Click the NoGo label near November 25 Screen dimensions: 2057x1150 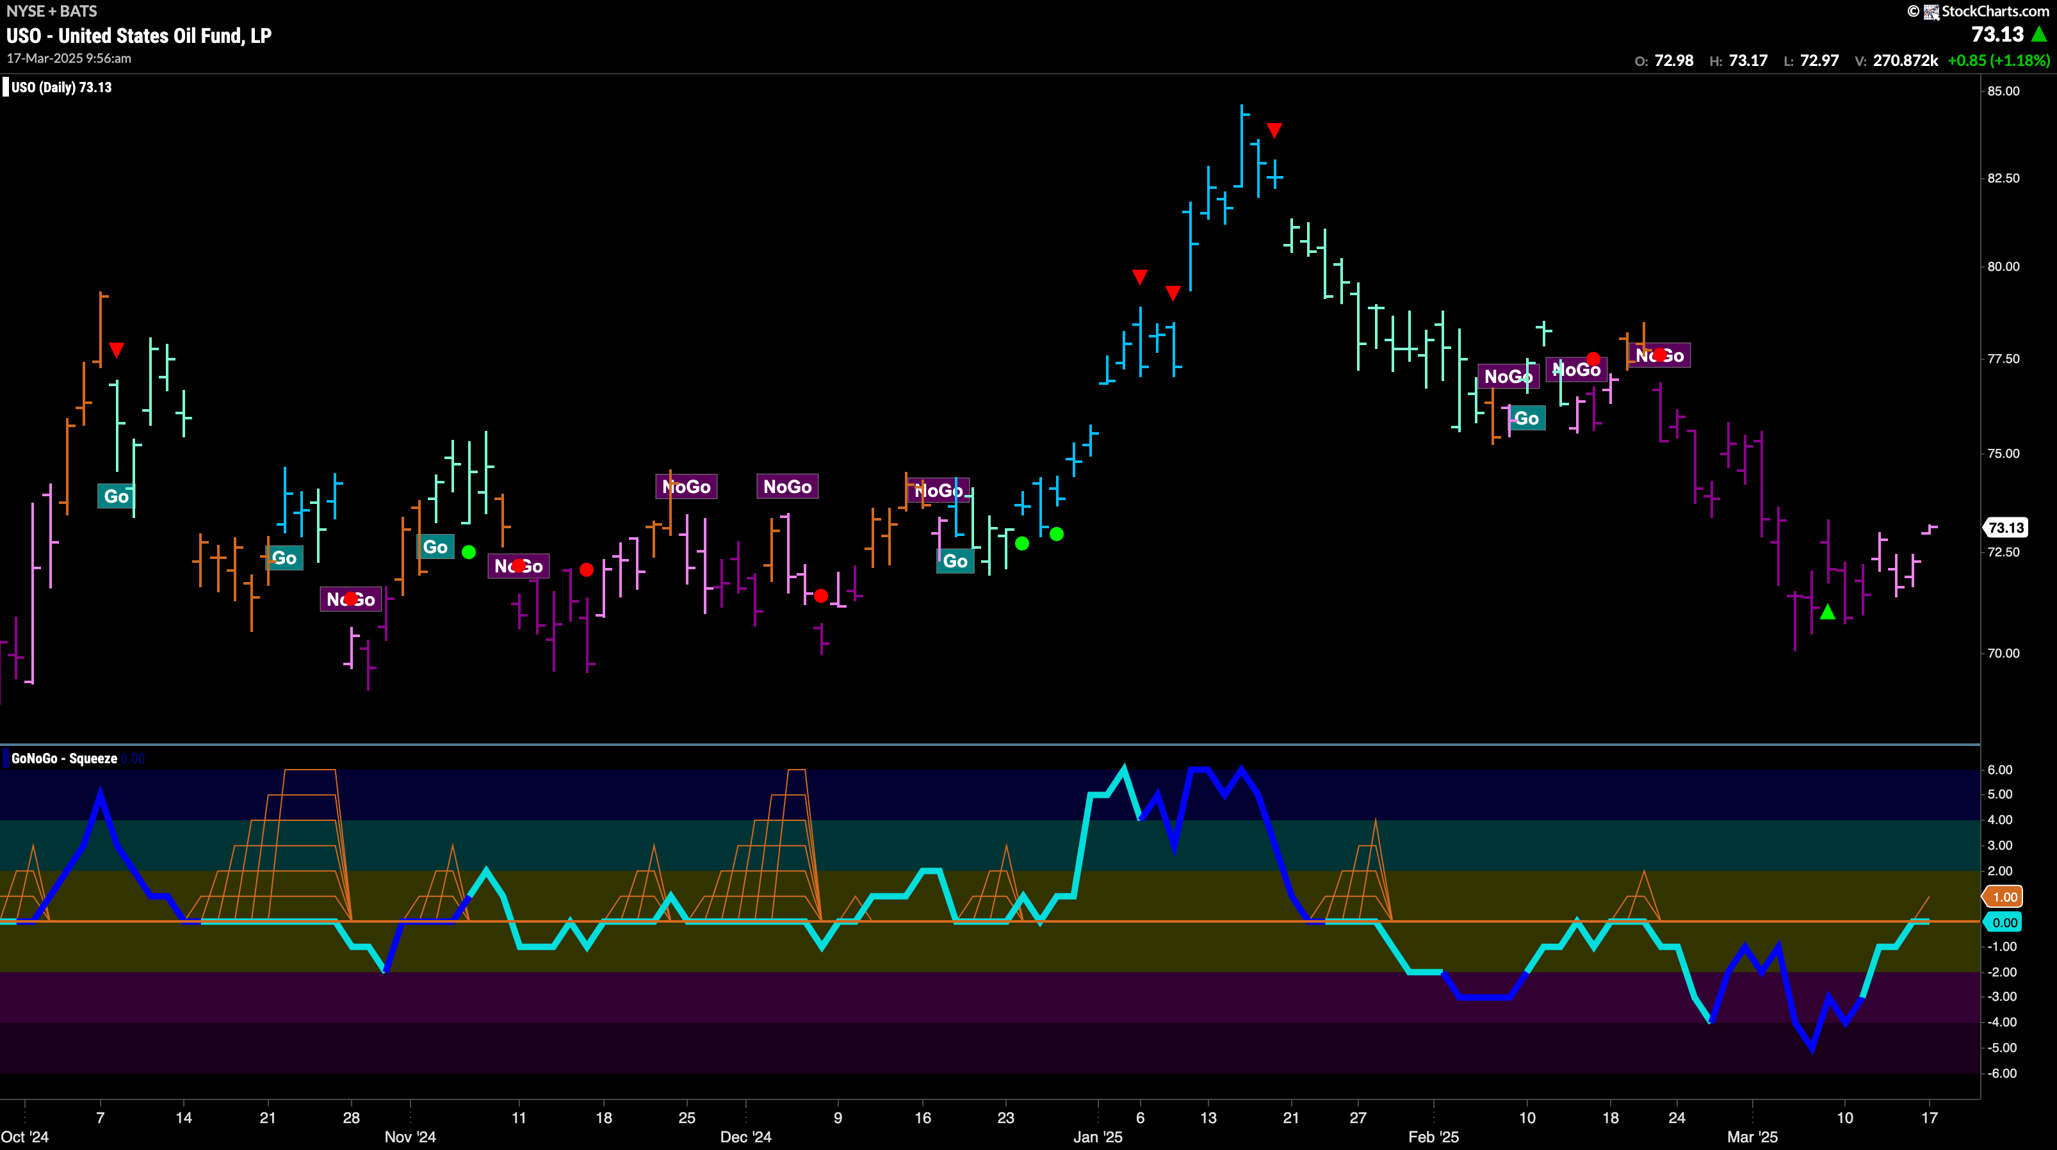686,487
